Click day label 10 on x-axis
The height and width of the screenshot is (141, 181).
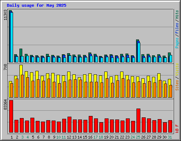coord(58,137)
